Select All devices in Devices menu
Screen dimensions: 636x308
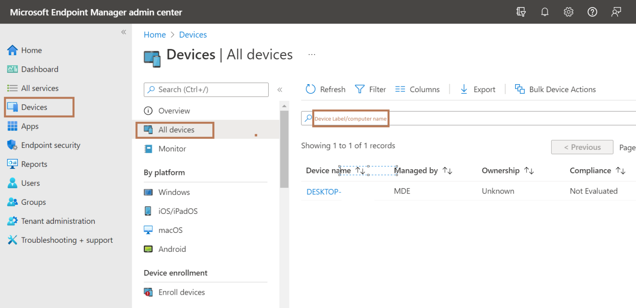pos(176,130)
